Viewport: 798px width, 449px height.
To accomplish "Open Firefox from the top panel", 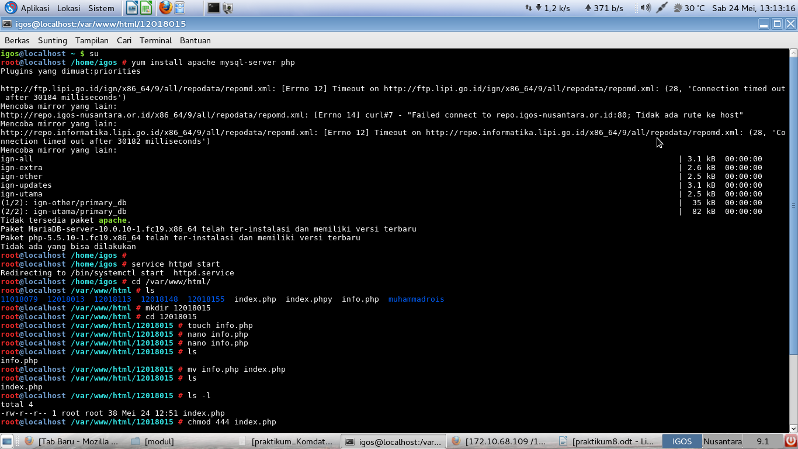I will (165, 8).
